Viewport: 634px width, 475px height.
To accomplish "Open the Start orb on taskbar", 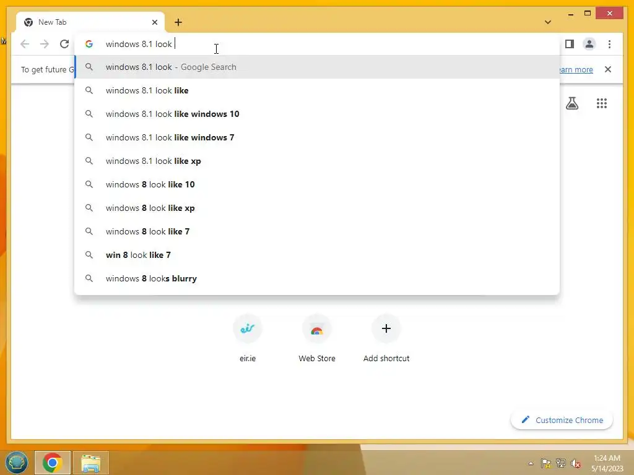I will point(16,463).
